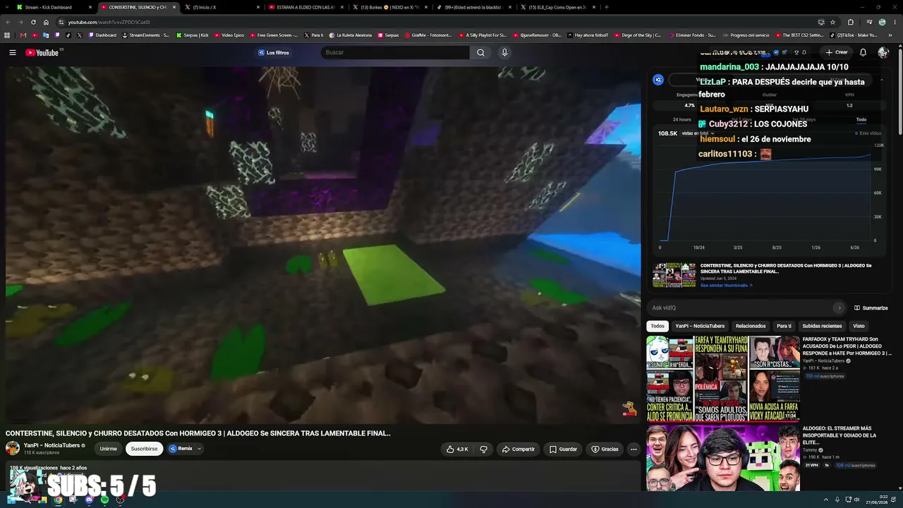
Task: Click the vidIQ logo in the panel
Action: [658, 80]
